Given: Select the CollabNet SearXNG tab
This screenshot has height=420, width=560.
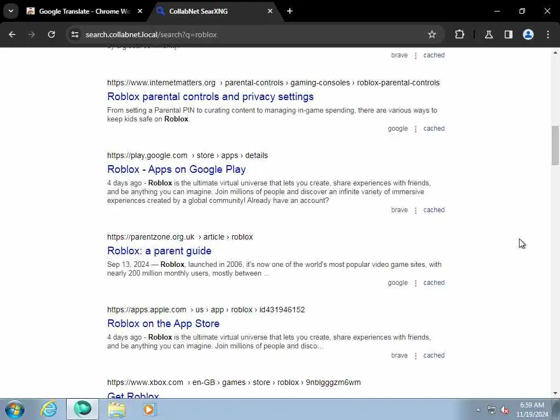Looking at the screenshot, I should (214, 11).
